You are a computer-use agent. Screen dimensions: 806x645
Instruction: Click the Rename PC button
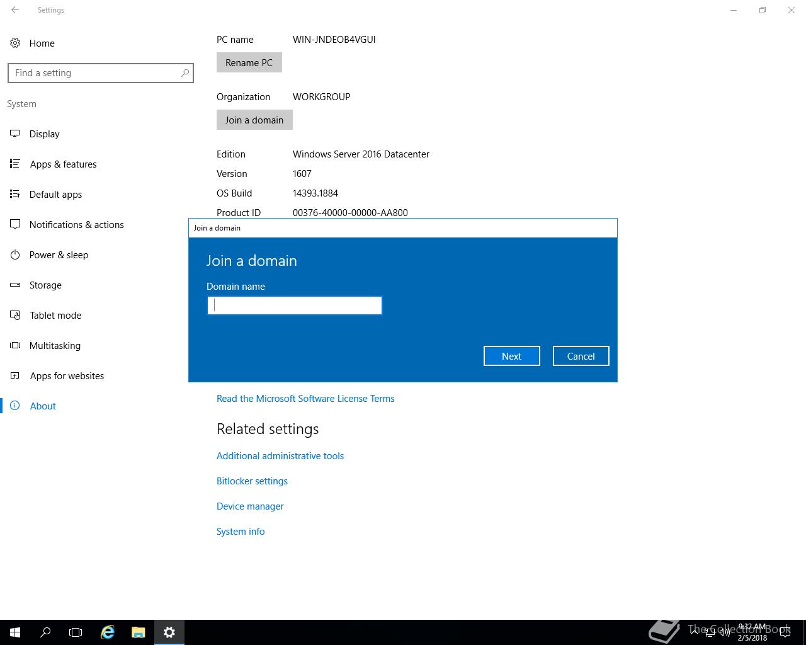point(249,62)
